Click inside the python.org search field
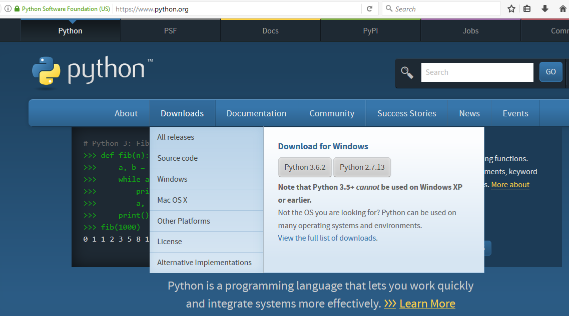Screen dimensions: 569x316 [475, 72]
